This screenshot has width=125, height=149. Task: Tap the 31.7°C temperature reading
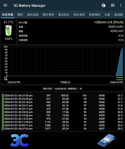point(8,22)
